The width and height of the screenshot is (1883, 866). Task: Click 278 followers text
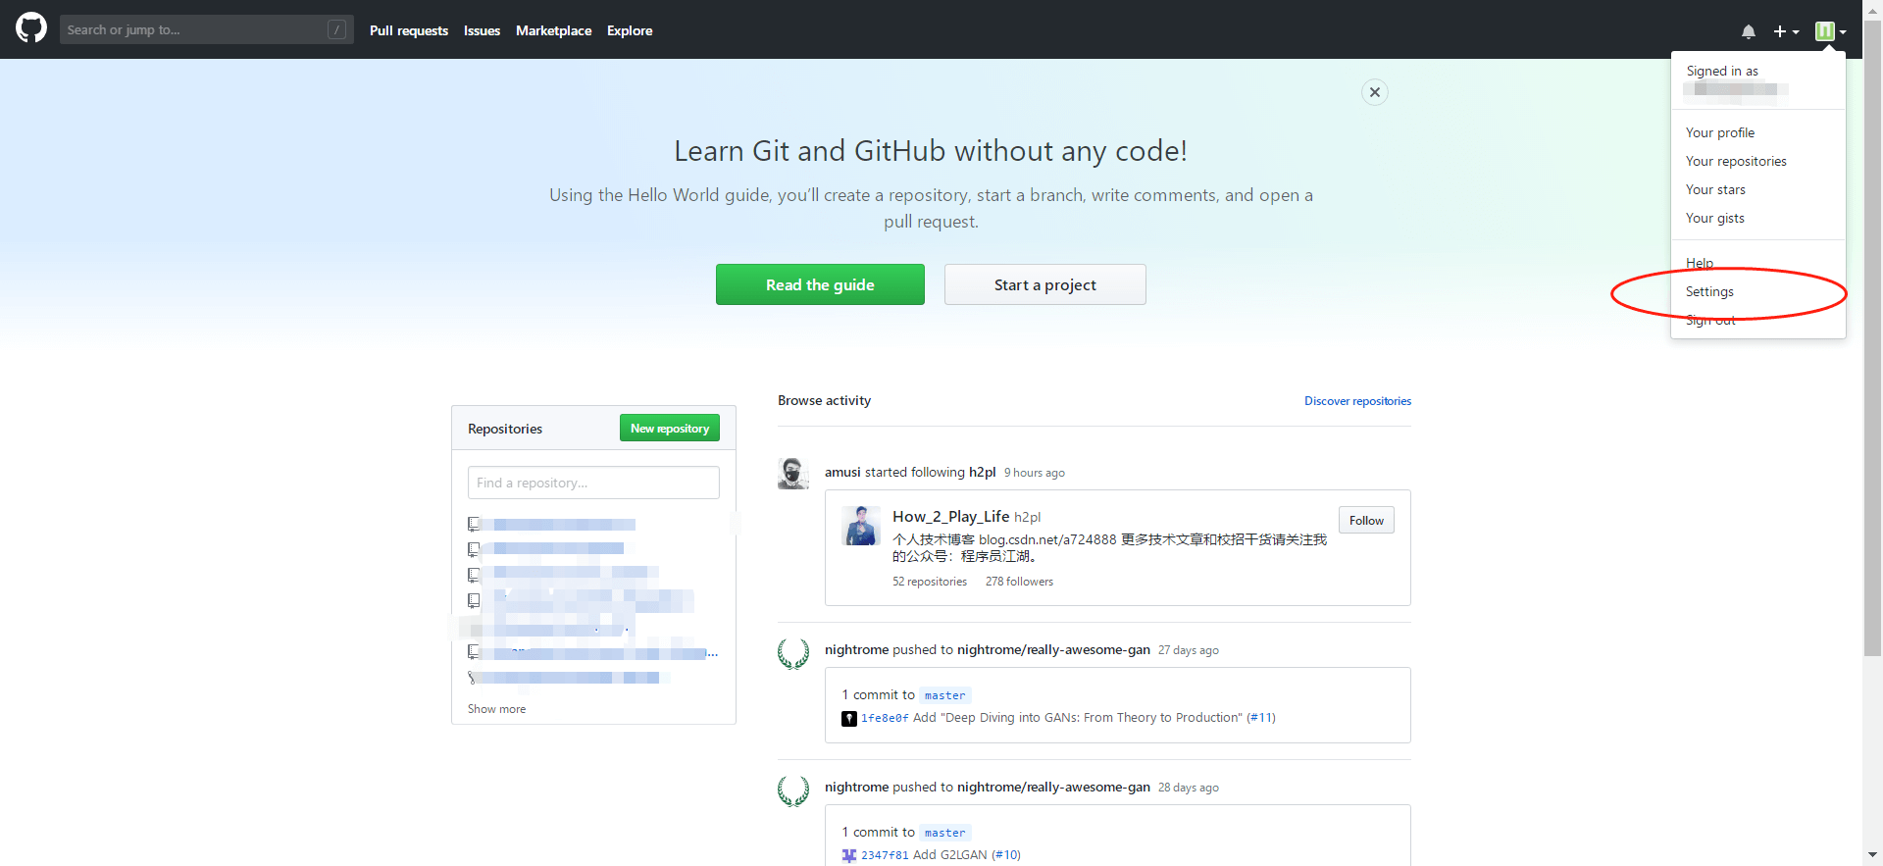[x=1019, y=582]
